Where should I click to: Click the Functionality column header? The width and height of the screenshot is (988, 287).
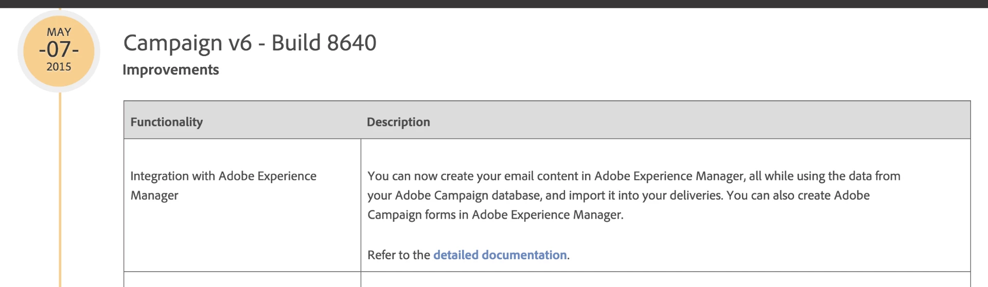tap(166, 122)
